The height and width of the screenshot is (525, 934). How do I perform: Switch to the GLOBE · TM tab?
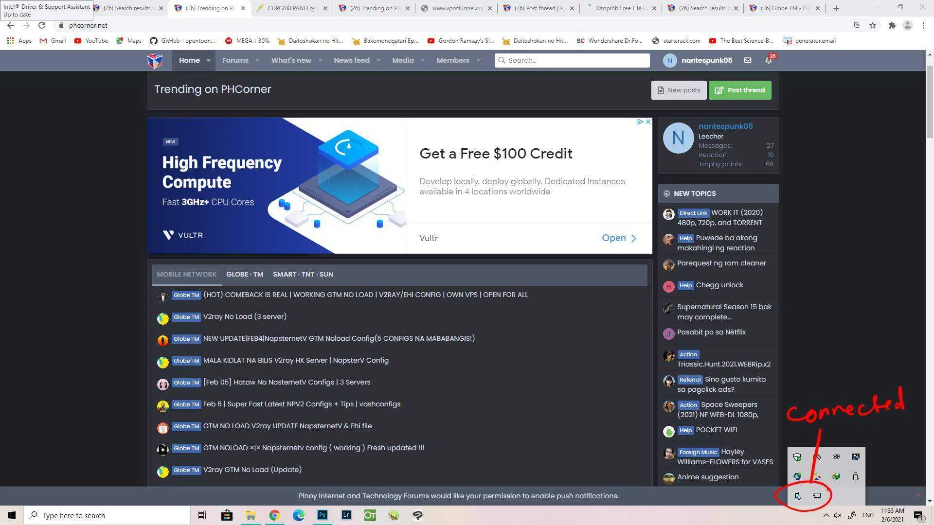click(245, 275)
